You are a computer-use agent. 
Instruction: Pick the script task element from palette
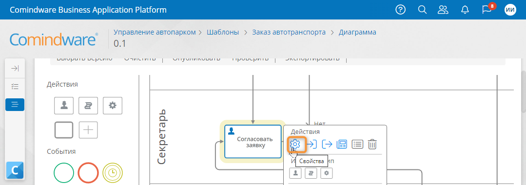coord(88,106)
